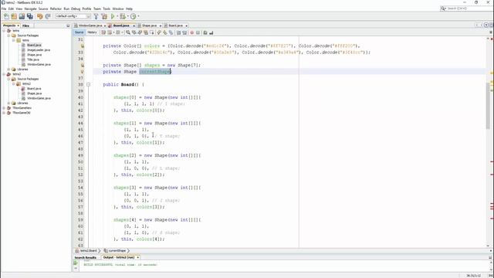Toggle Highlight Search editor icon

tap(146, 32)
